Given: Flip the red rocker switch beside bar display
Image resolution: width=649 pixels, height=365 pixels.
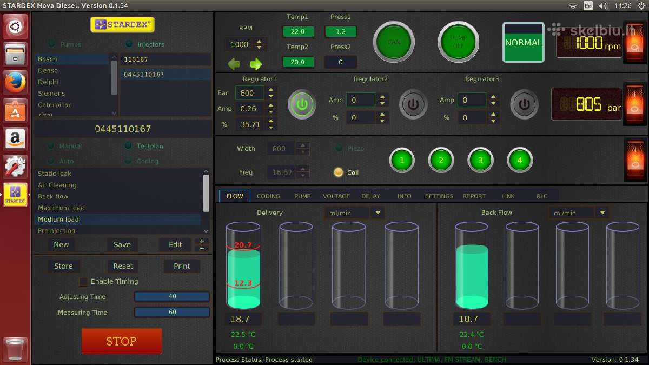Looking at the screenshot, I should pyautogui.click(x=635, y=103).
